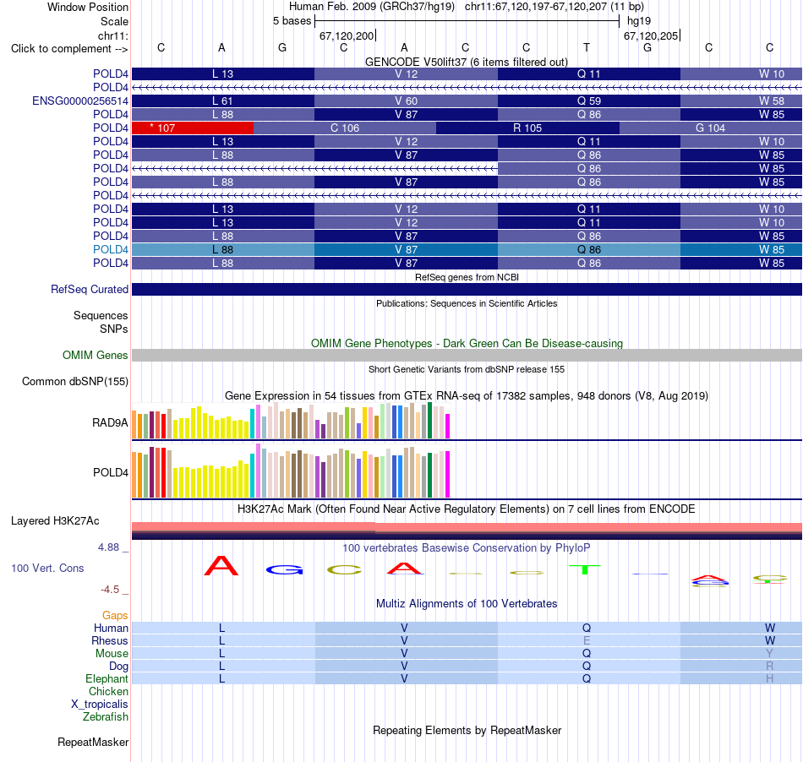Image resolution: width=803 pixels, height=762 pixels.
Task: Click the '100 Vert. Cons' track label
Action: coord(47,568)
